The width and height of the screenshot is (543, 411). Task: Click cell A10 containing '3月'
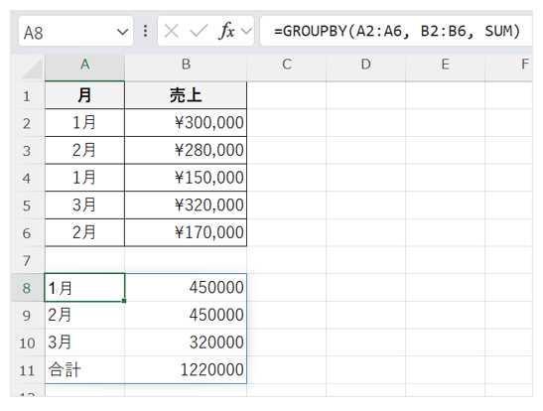click(x=84, y=342)
